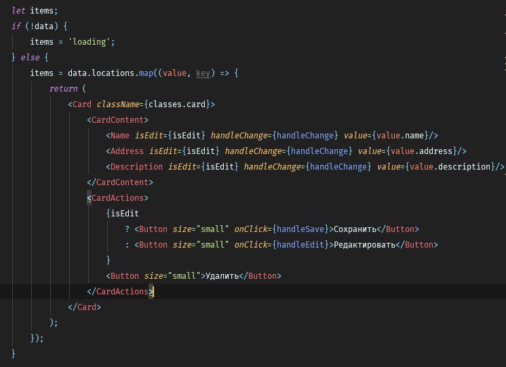Click '{isEdit' starting the ternary expression
This screenshot has height=367, width=506.
[122, 214]
